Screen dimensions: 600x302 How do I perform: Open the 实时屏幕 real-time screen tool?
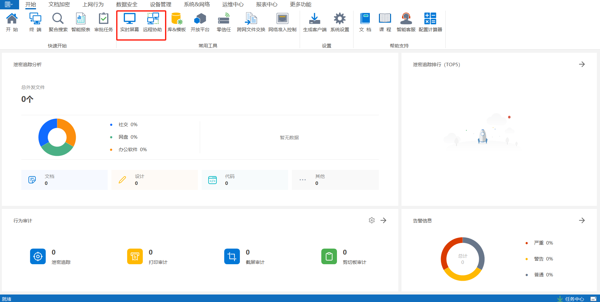click(129, 22)
